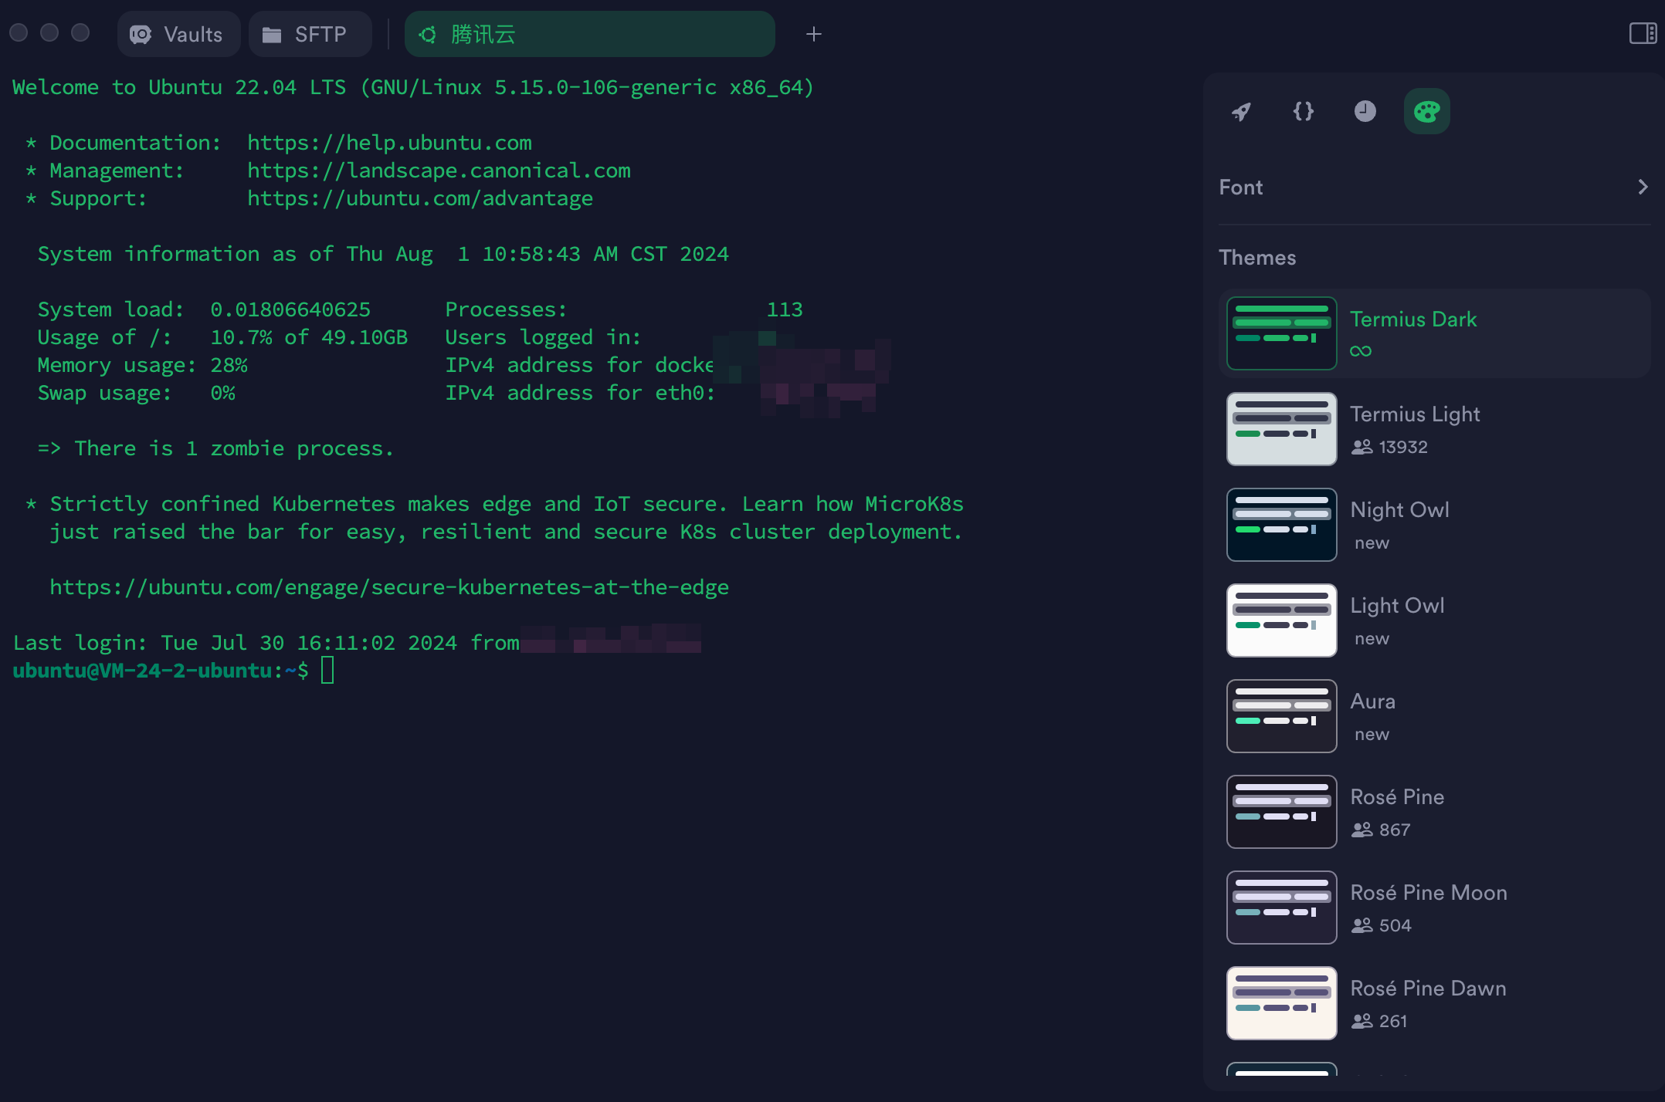Open the Vaults tab

coord(178,34)
